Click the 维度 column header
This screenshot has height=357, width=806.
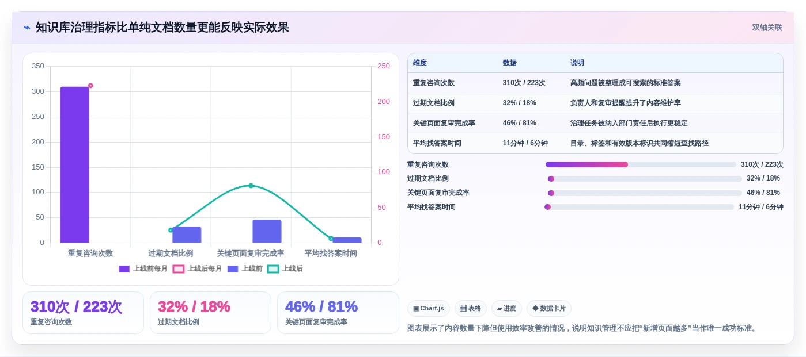[x=420, y=63]
